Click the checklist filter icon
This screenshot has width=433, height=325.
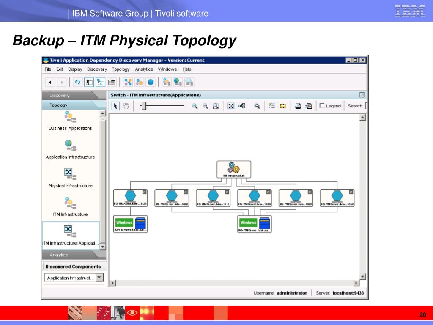[272, 106]
